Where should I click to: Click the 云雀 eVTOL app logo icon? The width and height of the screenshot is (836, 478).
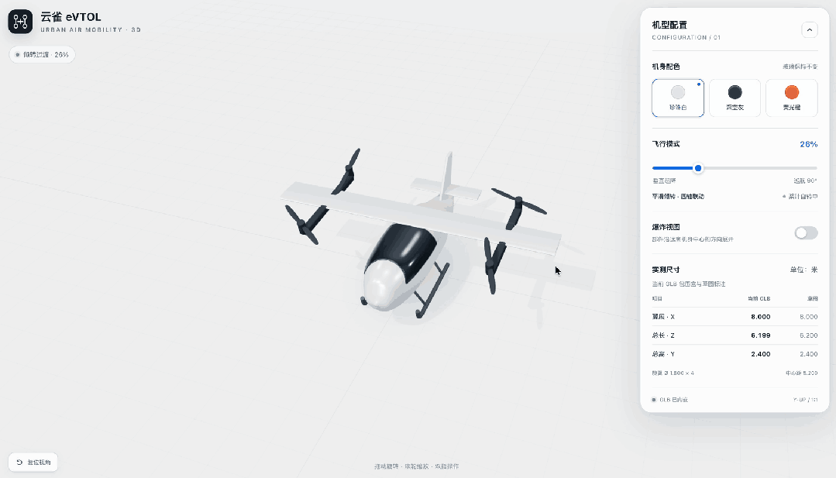point(20,22)
